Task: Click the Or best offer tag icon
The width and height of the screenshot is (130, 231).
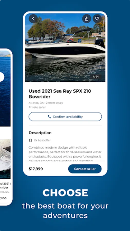Action: pyautogui.click(x=31, y=140)
